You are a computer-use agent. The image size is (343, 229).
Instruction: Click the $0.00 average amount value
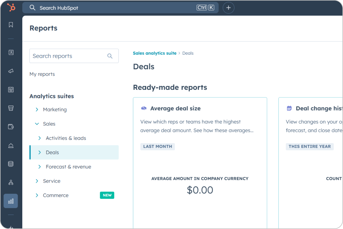(200, 190)
